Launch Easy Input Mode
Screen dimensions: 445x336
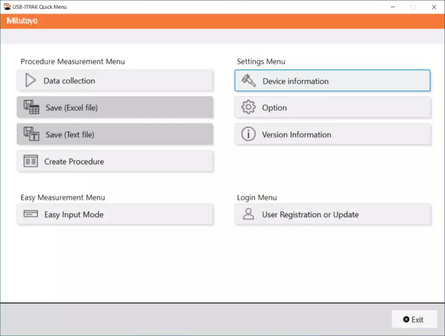tap(115, 214)
